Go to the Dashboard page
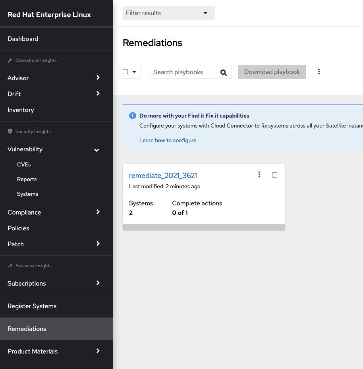The image size is (363, 369). click(56, 39)
